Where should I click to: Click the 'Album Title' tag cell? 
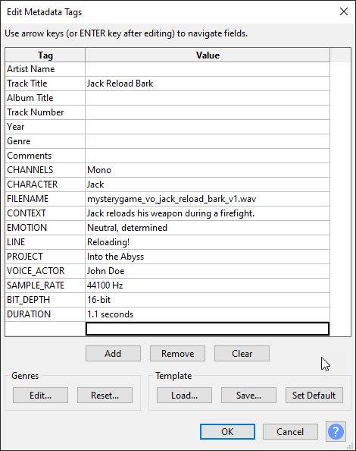coord(45,98)
